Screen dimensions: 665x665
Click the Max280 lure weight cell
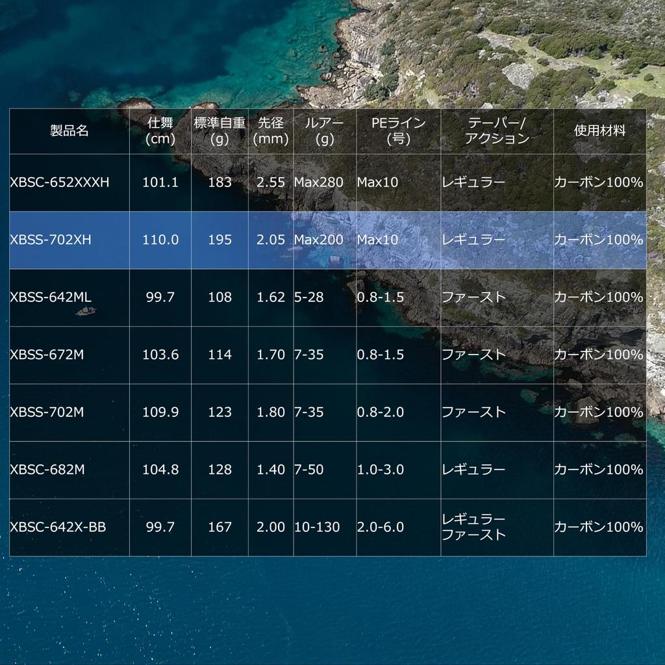(x=318, y=182)
